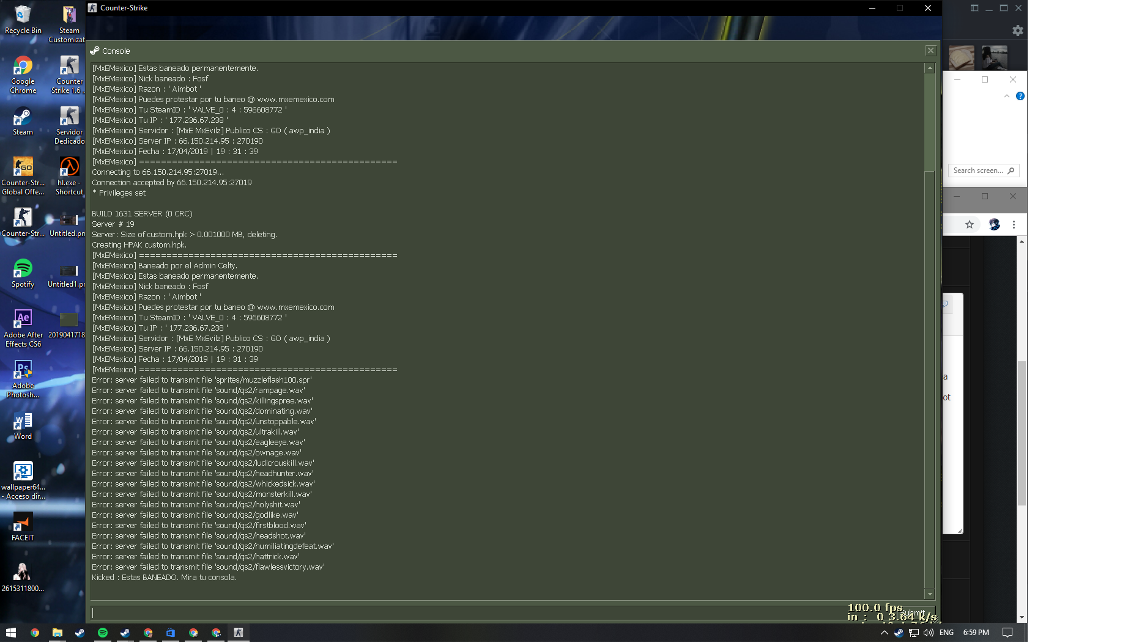Click Chrome page scrollbar down arrow
Viewport: 1128px width, 643px height.
point(1022,617)
